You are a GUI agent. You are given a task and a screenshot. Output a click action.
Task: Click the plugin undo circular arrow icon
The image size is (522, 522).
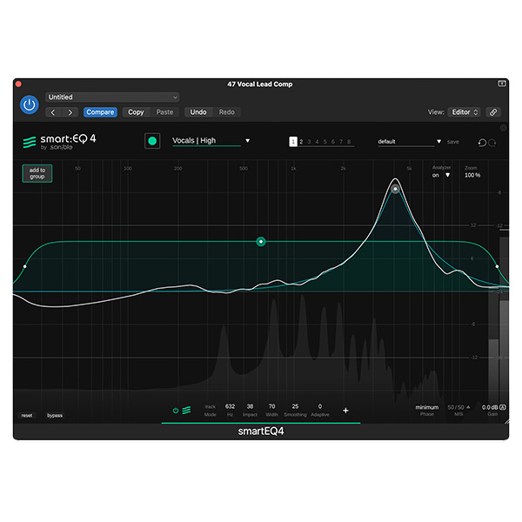click(x=482, y=143)
